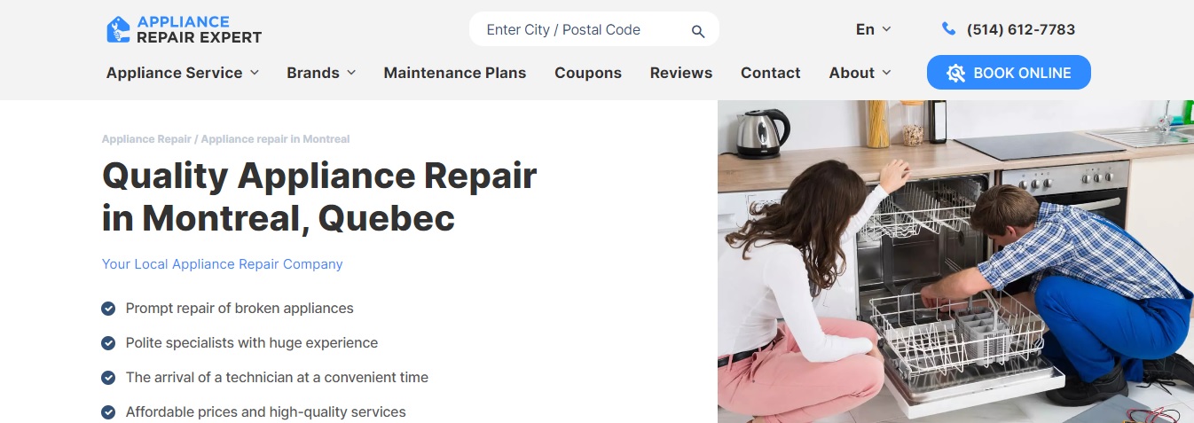
Task: Open Maintenance Plans page
Action: click(455, 73)
